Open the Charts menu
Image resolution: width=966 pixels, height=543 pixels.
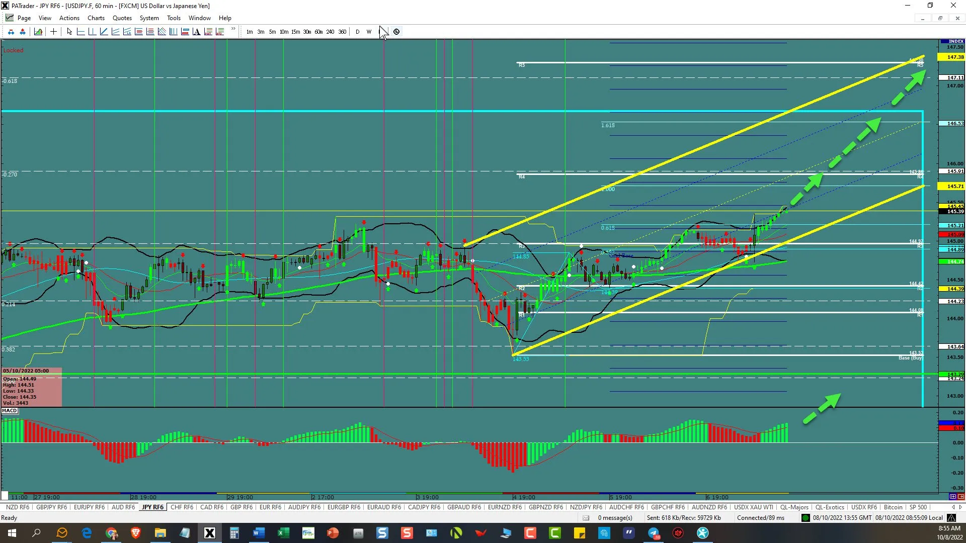pyautogui.click(x=96, y=18)
